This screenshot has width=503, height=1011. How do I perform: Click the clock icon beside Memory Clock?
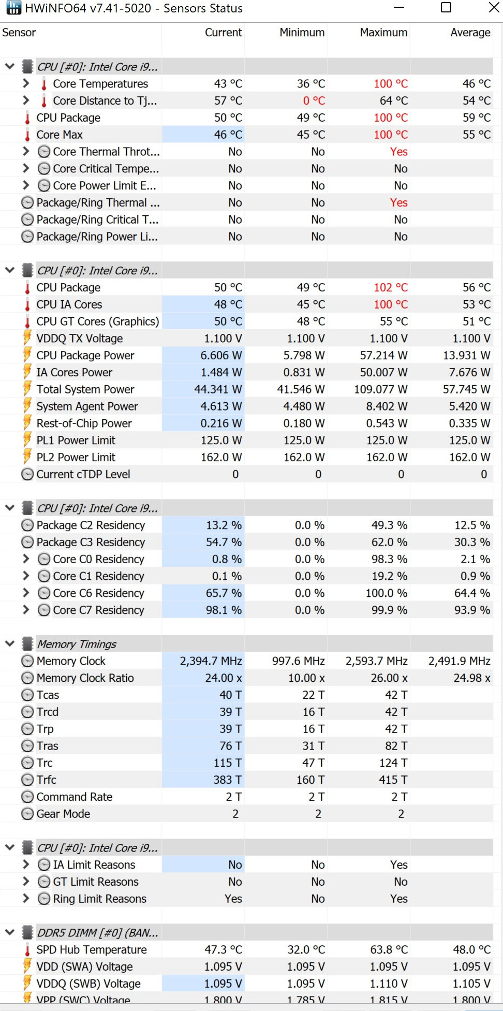[x=27, y=661]
